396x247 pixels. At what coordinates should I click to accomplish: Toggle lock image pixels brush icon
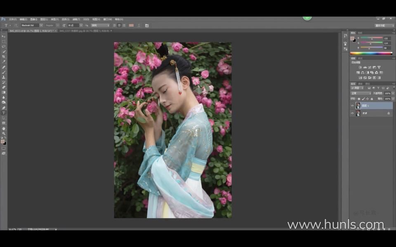(x=363, y=99)
